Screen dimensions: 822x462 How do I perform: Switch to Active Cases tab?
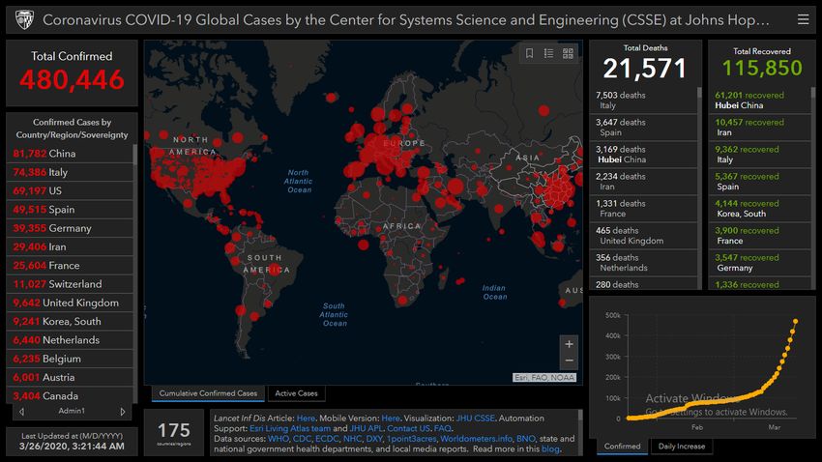click(x=296, y=393)
